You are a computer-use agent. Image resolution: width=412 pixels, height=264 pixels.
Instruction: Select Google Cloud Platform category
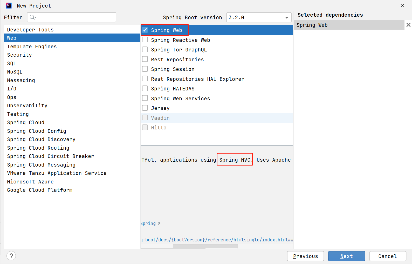coord(72,190)
